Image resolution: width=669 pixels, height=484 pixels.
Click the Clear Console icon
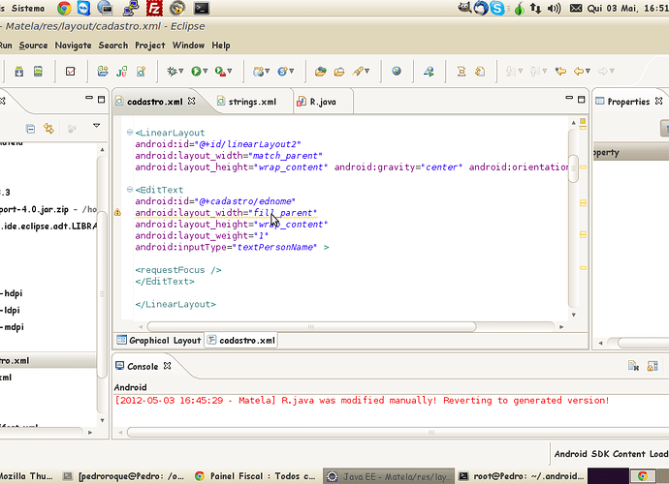(632, 366)
